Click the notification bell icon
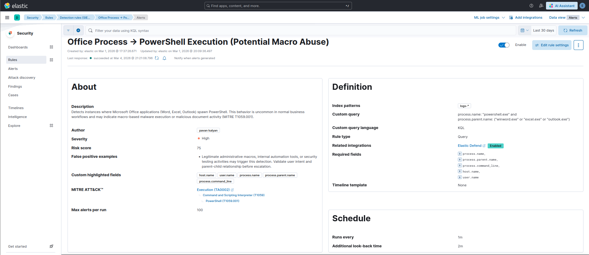This screenshot has height=255, width=589. [165, 58]
